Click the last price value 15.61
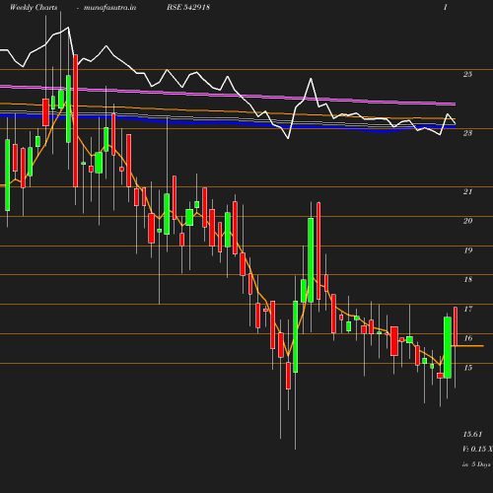This screenshot has width=493, height=493. (472, 435)
